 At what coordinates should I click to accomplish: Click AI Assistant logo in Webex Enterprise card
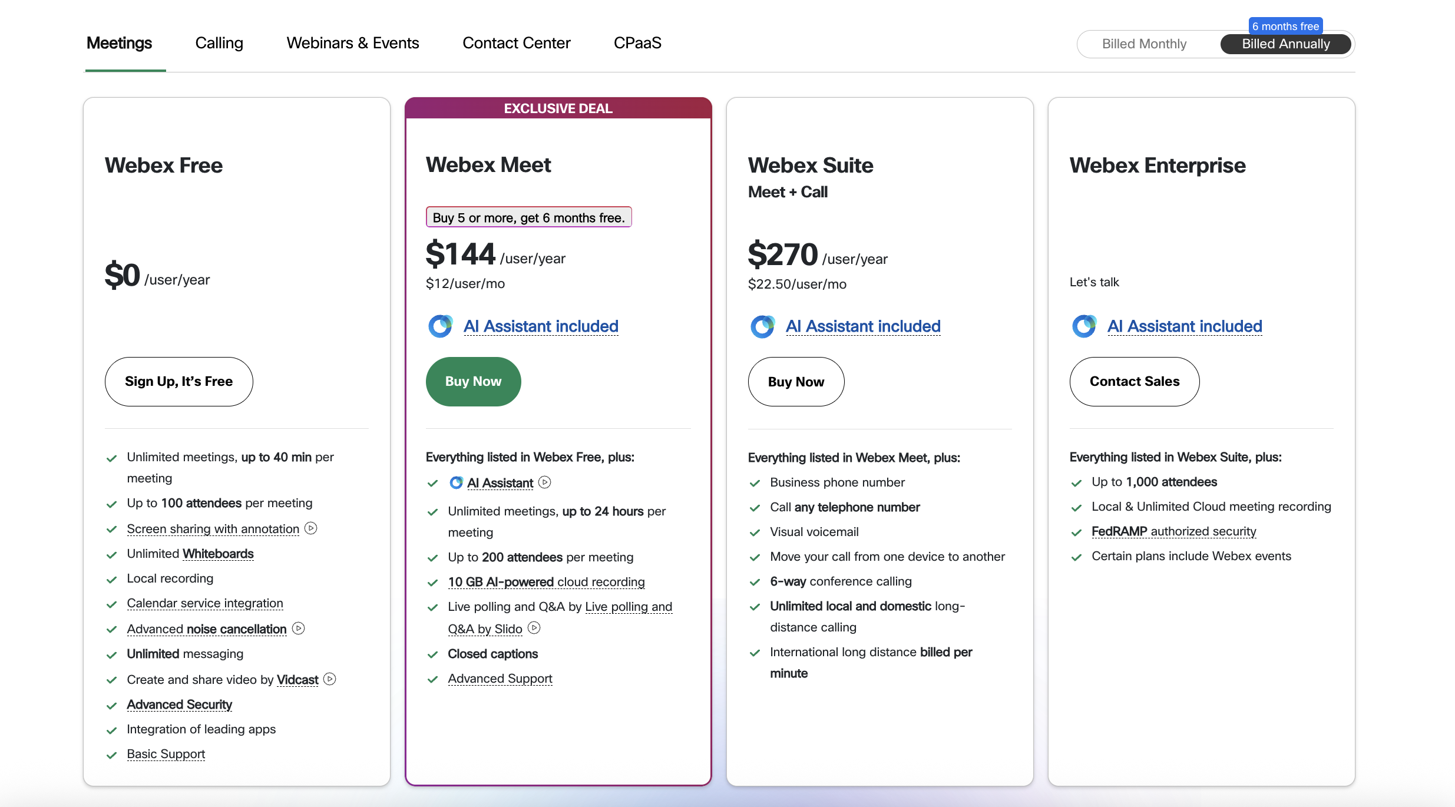1084,326
